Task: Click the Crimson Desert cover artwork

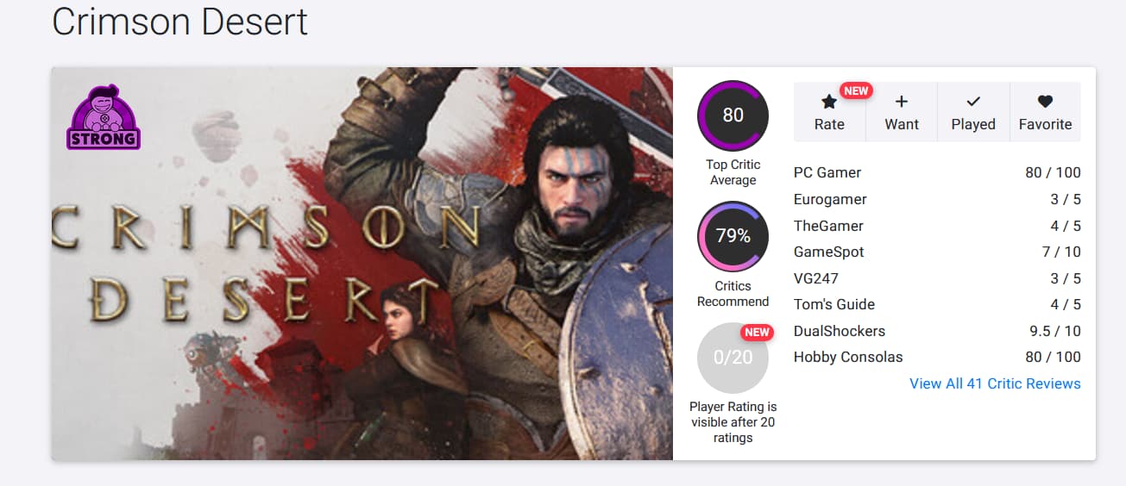Action: click(x=362, y=263)
